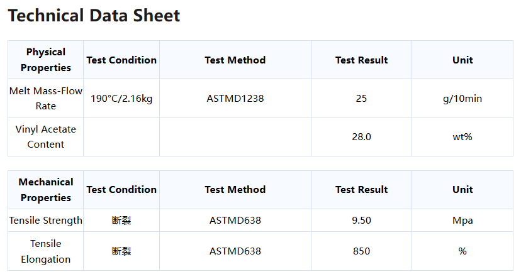Select the Mpa unit cell

(462, 221)
